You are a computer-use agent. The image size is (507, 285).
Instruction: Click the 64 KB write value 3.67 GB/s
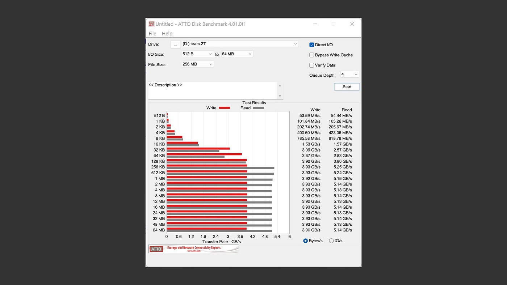coord(311,156)
